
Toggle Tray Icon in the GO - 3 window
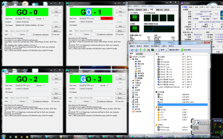click(116, 101)
